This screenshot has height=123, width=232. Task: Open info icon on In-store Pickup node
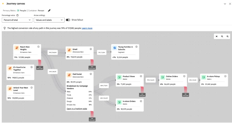pyautogui.click(x=225, y=76)
